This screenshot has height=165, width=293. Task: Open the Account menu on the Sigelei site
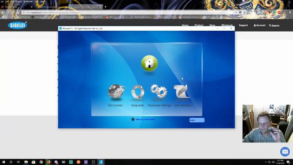coord(260,25)
